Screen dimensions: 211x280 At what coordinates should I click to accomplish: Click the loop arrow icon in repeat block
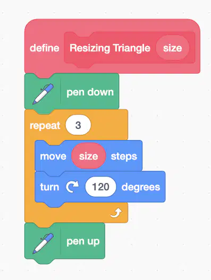pos(116,213)
